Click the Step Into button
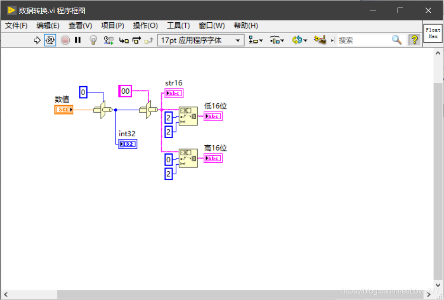 124,40
